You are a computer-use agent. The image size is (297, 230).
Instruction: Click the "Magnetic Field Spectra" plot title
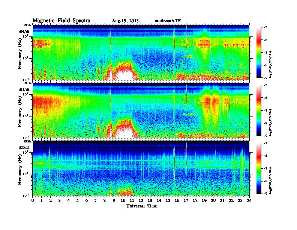pos(61,21)
